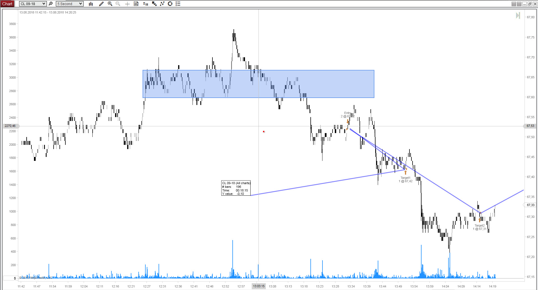The height and width of the screenshot is (290, 538).
Task: Click the chart date range text header
Action: pos(48,12)
